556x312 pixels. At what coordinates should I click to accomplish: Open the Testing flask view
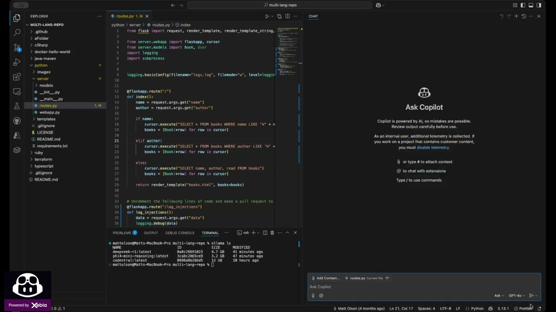pos(17,106)
